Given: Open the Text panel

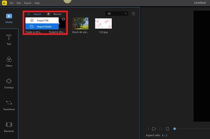Looking at the screenshot, I should click(x=9, y=40).
